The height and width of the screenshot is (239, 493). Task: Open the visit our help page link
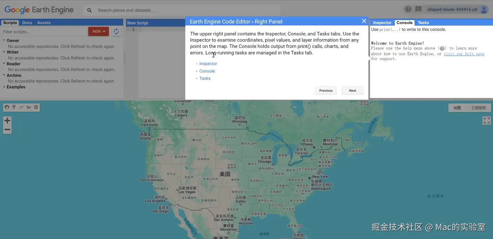click(x=464, y=54)
